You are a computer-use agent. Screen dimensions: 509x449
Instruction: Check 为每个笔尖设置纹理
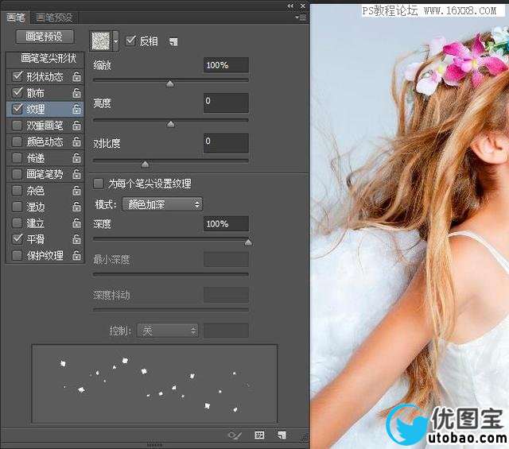coord(99,184)
